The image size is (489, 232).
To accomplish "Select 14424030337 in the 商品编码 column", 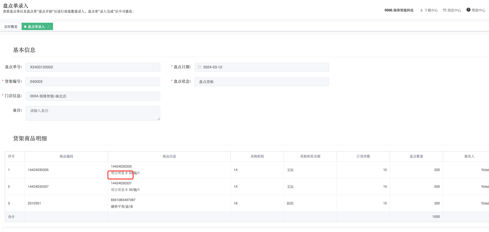I will click(x=38, y=187).
